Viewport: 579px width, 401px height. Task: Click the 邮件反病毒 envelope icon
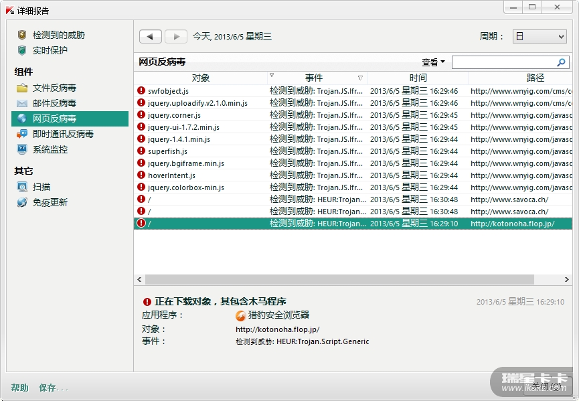pyautogui.click(x=22, y=103)
